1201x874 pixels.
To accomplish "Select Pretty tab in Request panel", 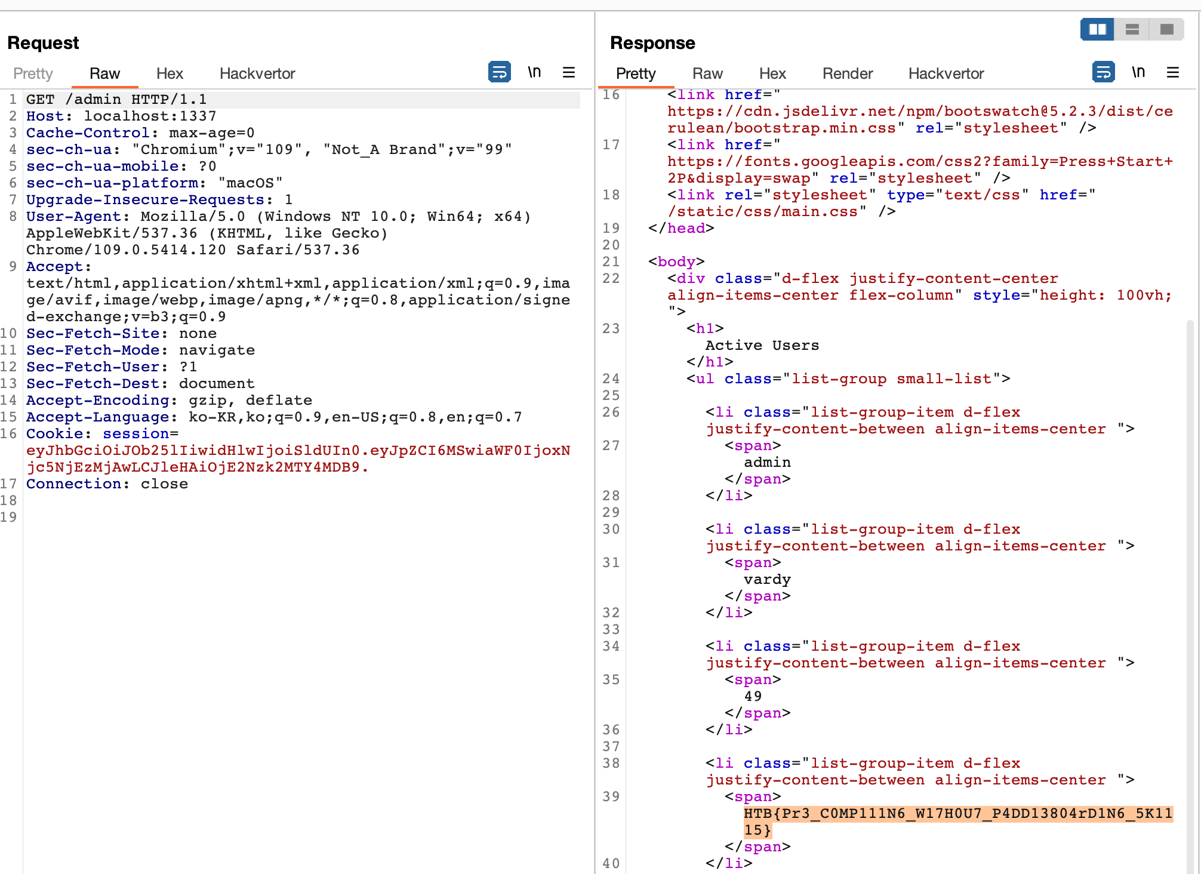I will tap(33, 73).
